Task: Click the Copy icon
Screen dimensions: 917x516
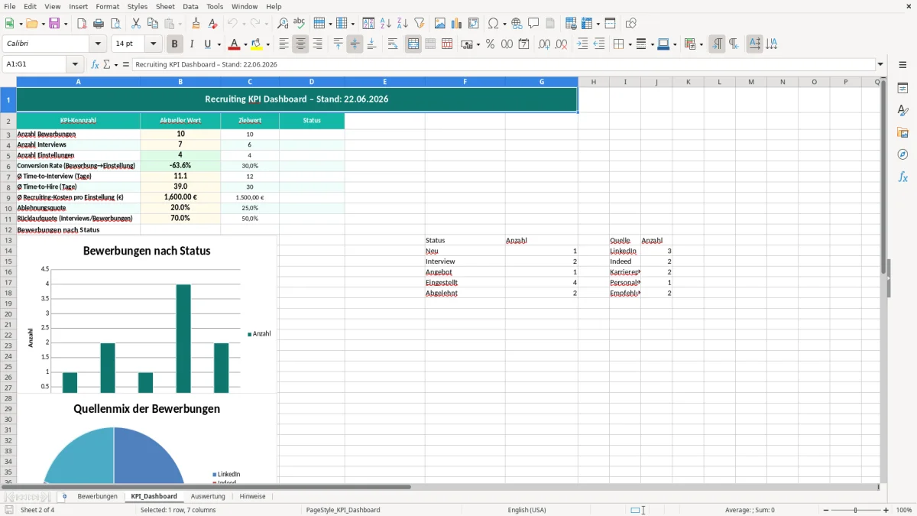Action: click(153, 24)
